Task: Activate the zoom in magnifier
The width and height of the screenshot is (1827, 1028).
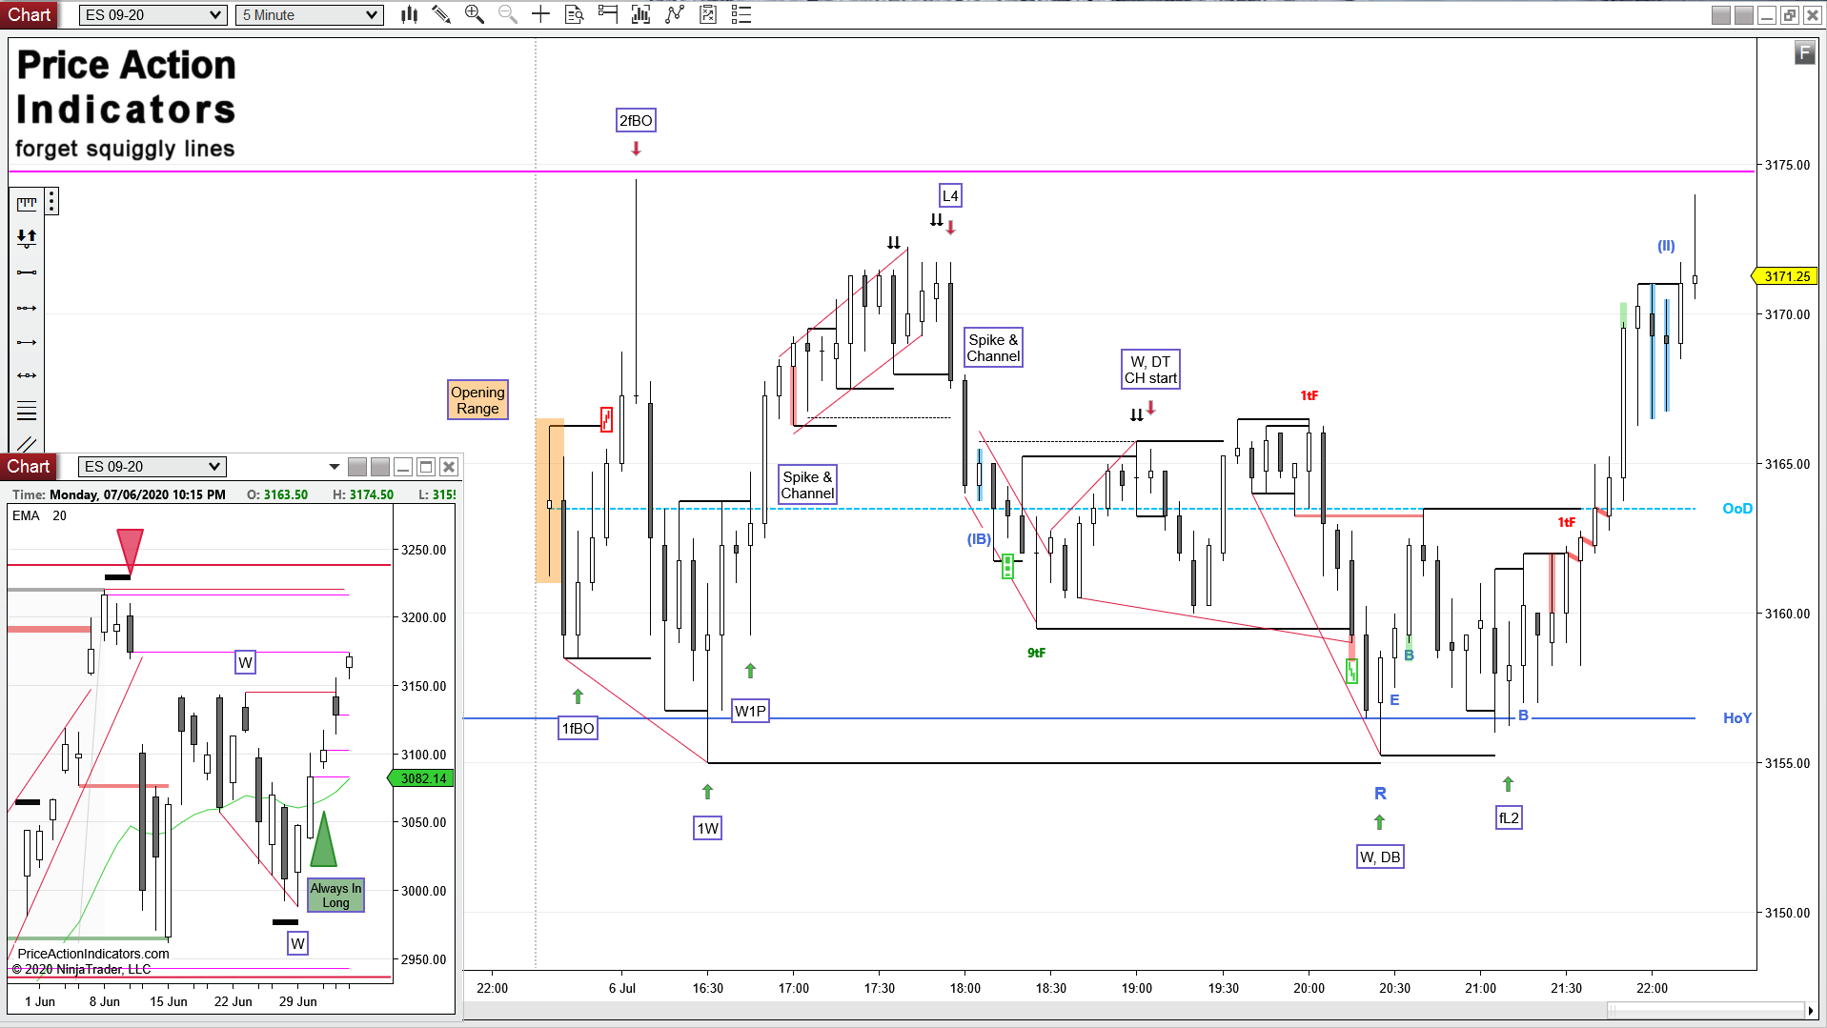Action: click(475, 14)
